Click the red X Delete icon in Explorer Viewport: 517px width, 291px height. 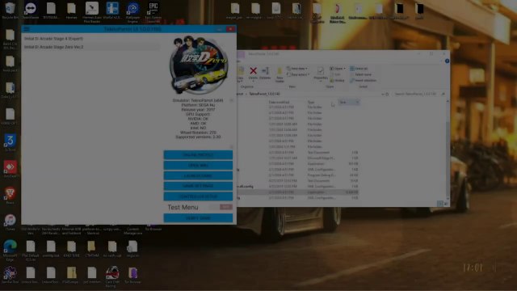point(253,70)
